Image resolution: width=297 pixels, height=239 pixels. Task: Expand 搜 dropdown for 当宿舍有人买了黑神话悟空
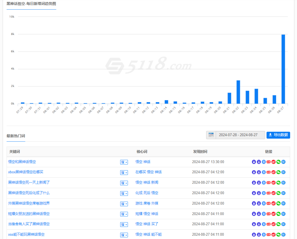pyautogui.click(x=124, y=225)
